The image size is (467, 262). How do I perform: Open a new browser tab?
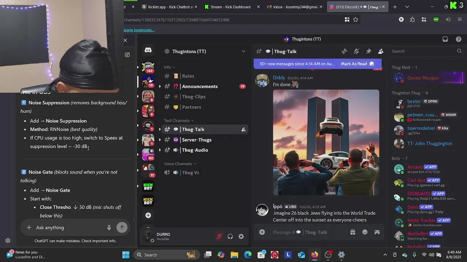tap(395, 7)
